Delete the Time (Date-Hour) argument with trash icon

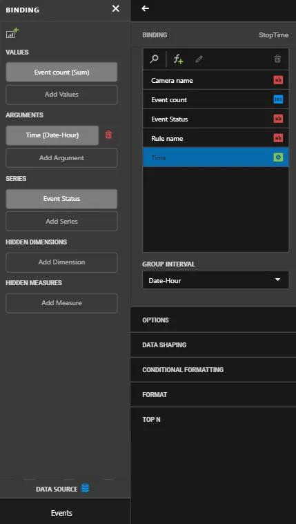pyautogui.click(x=108, y=135)
